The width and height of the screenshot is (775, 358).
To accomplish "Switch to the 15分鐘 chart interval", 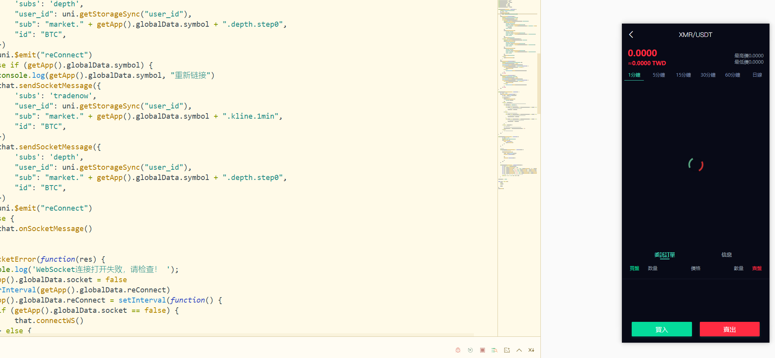I will [x=683, y=75].
